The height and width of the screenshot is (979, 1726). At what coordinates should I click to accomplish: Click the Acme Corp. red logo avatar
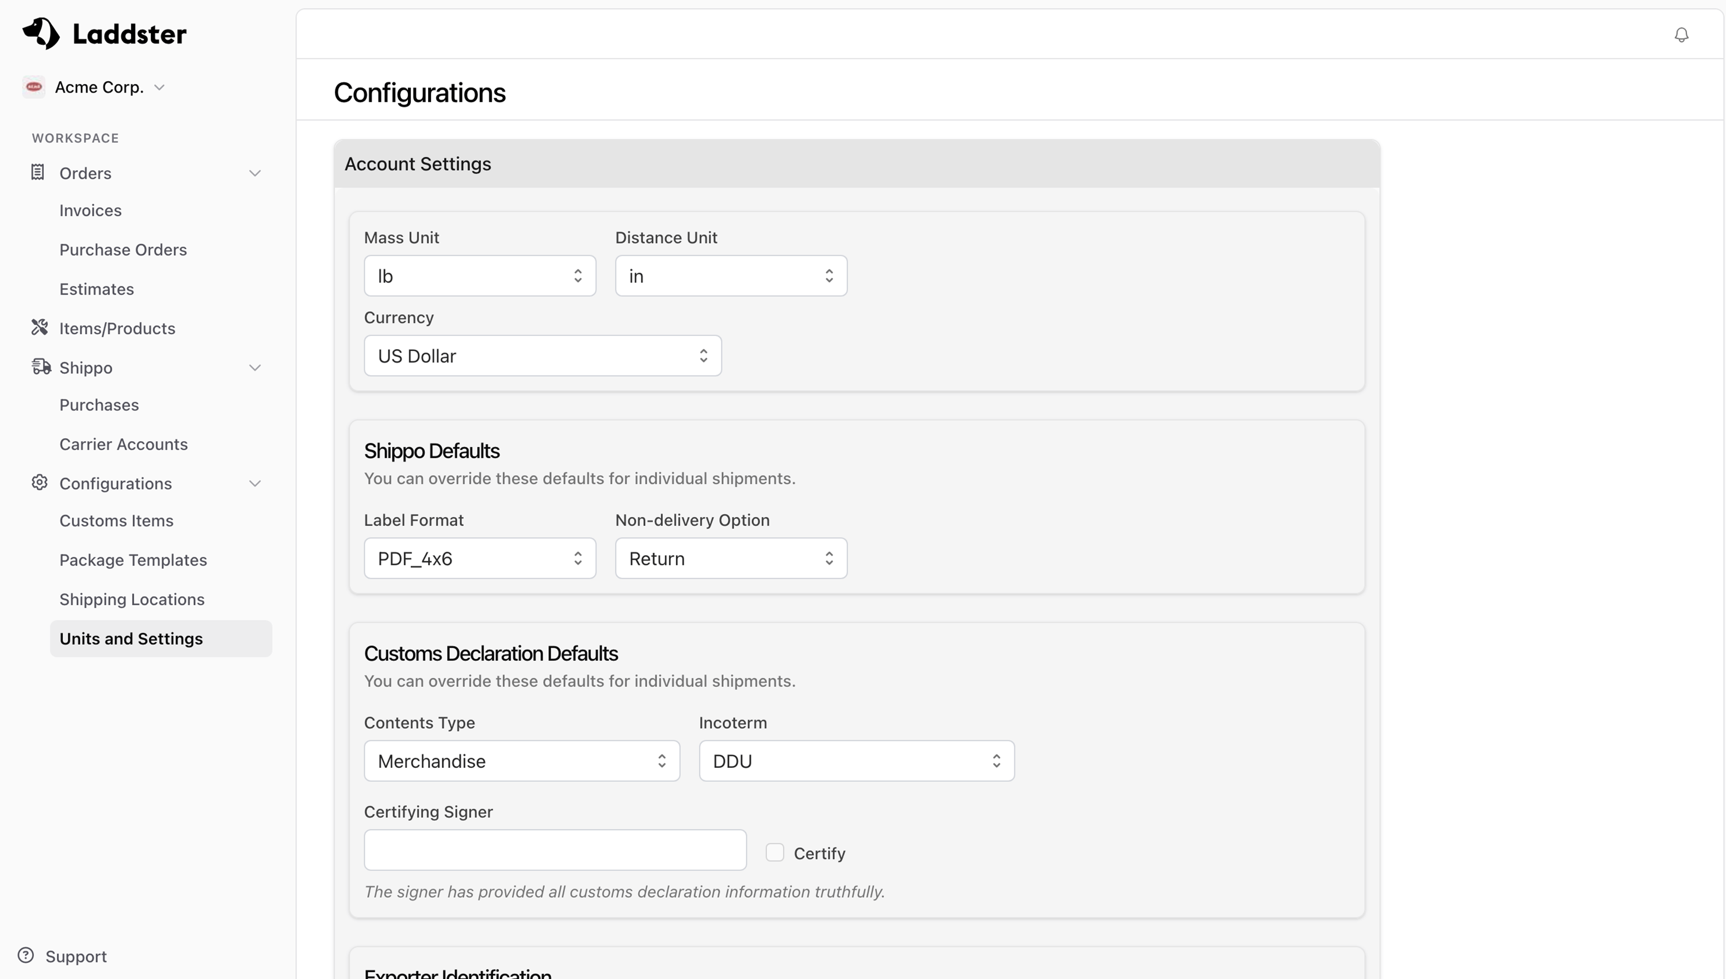pyautogui.click(x=33, y=87)
